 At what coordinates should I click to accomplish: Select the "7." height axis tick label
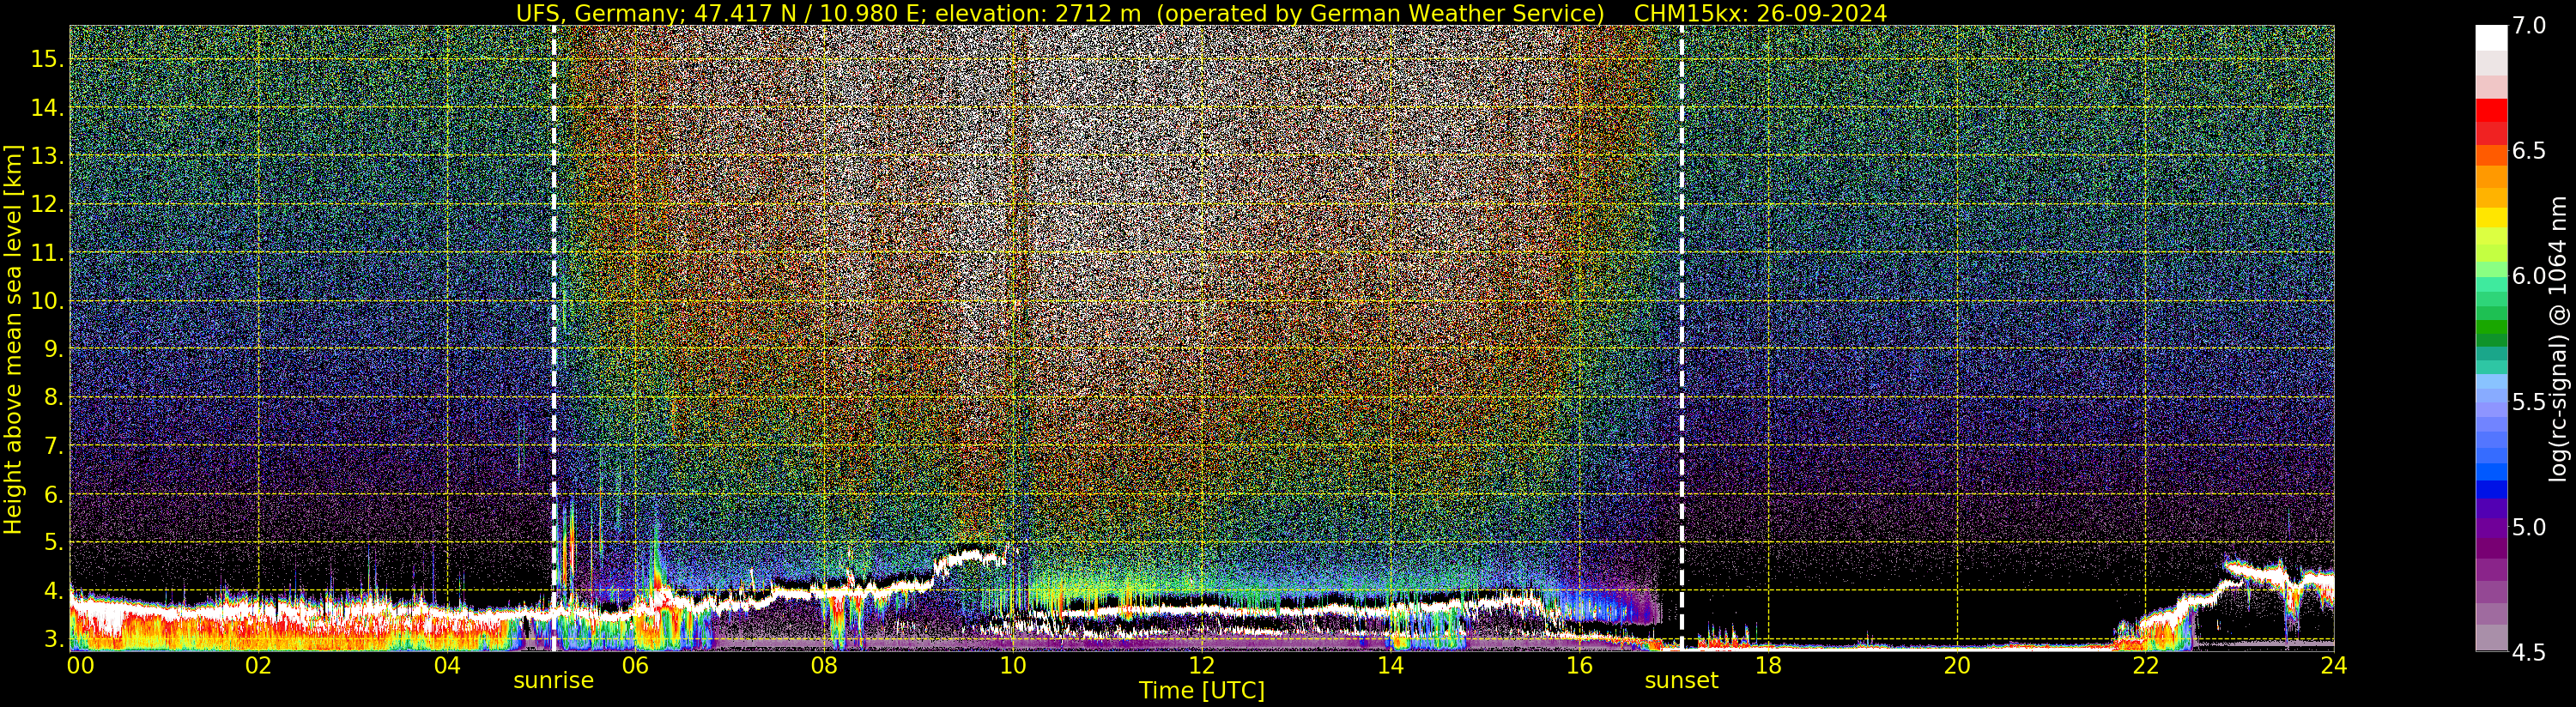pyautogui.click(x=53, y=446)
